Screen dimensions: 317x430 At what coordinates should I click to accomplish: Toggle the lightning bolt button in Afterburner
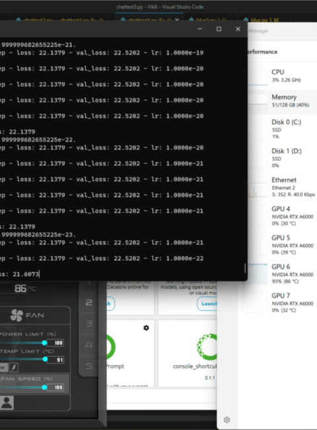coord(14,367)
